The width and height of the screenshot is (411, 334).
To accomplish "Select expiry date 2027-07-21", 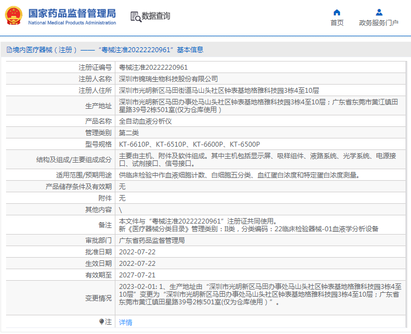I will [x=137, y=275].
